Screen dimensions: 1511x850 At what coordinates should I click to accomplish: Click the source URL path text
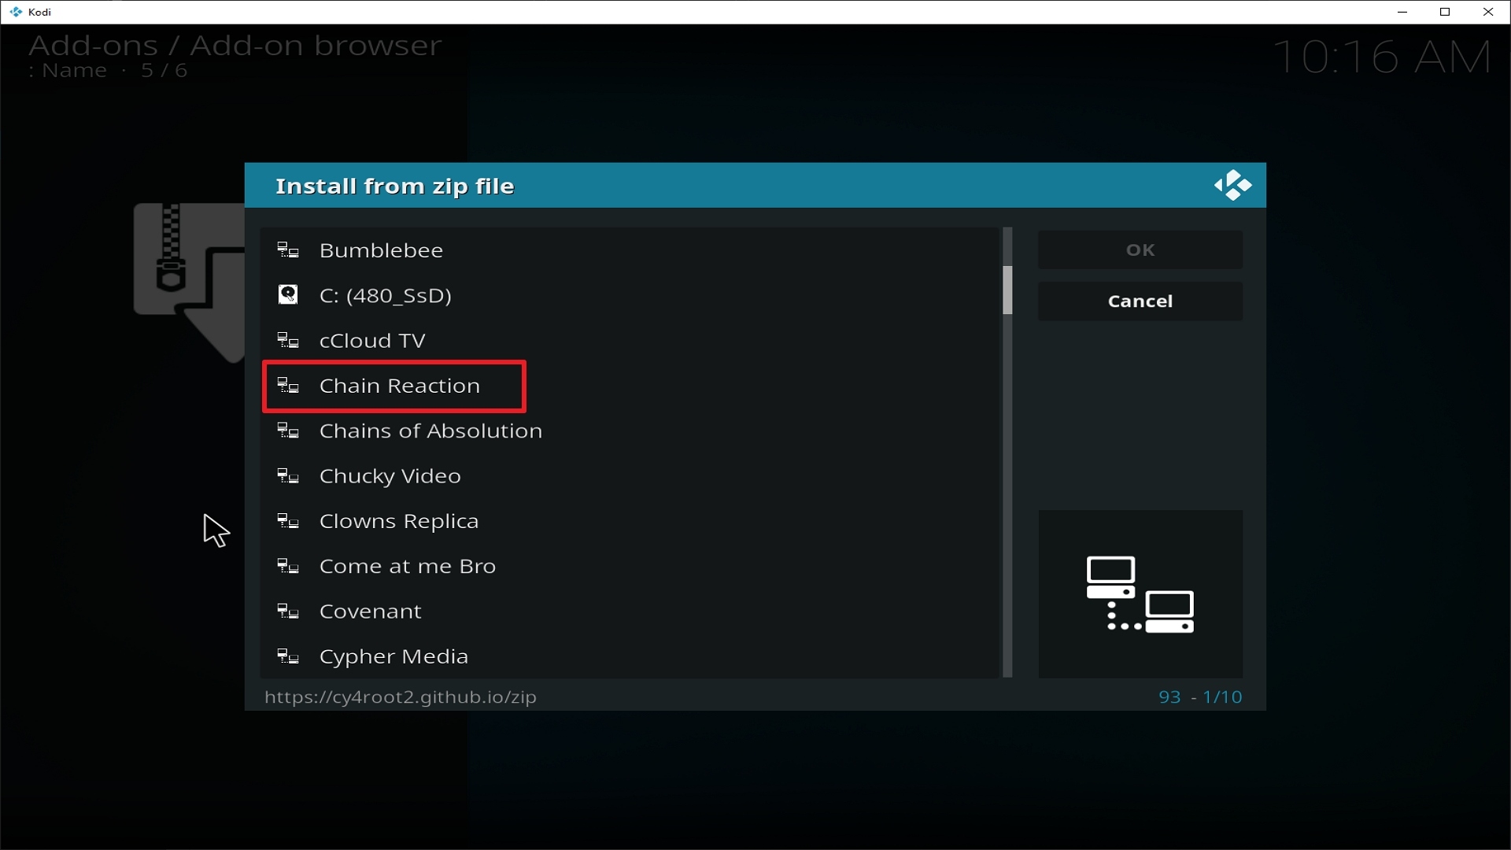[x=401, y=697]
